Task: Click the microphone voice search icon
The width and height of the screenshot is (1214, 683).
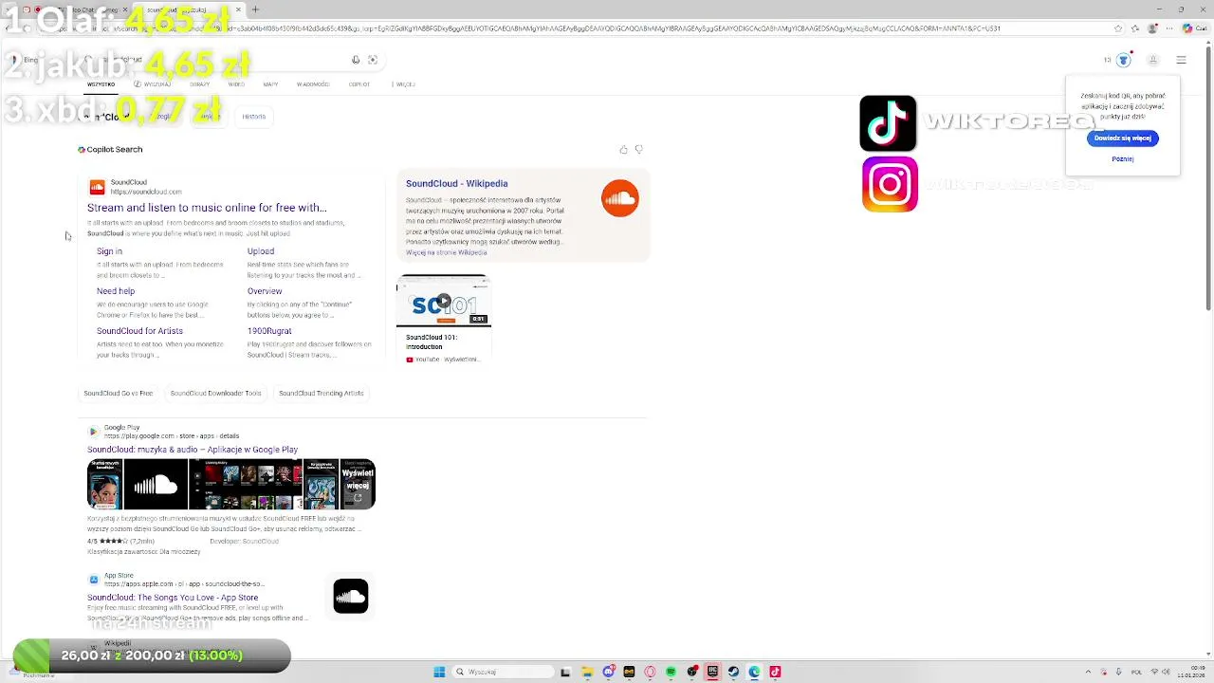Action: [x=356, y=60]
